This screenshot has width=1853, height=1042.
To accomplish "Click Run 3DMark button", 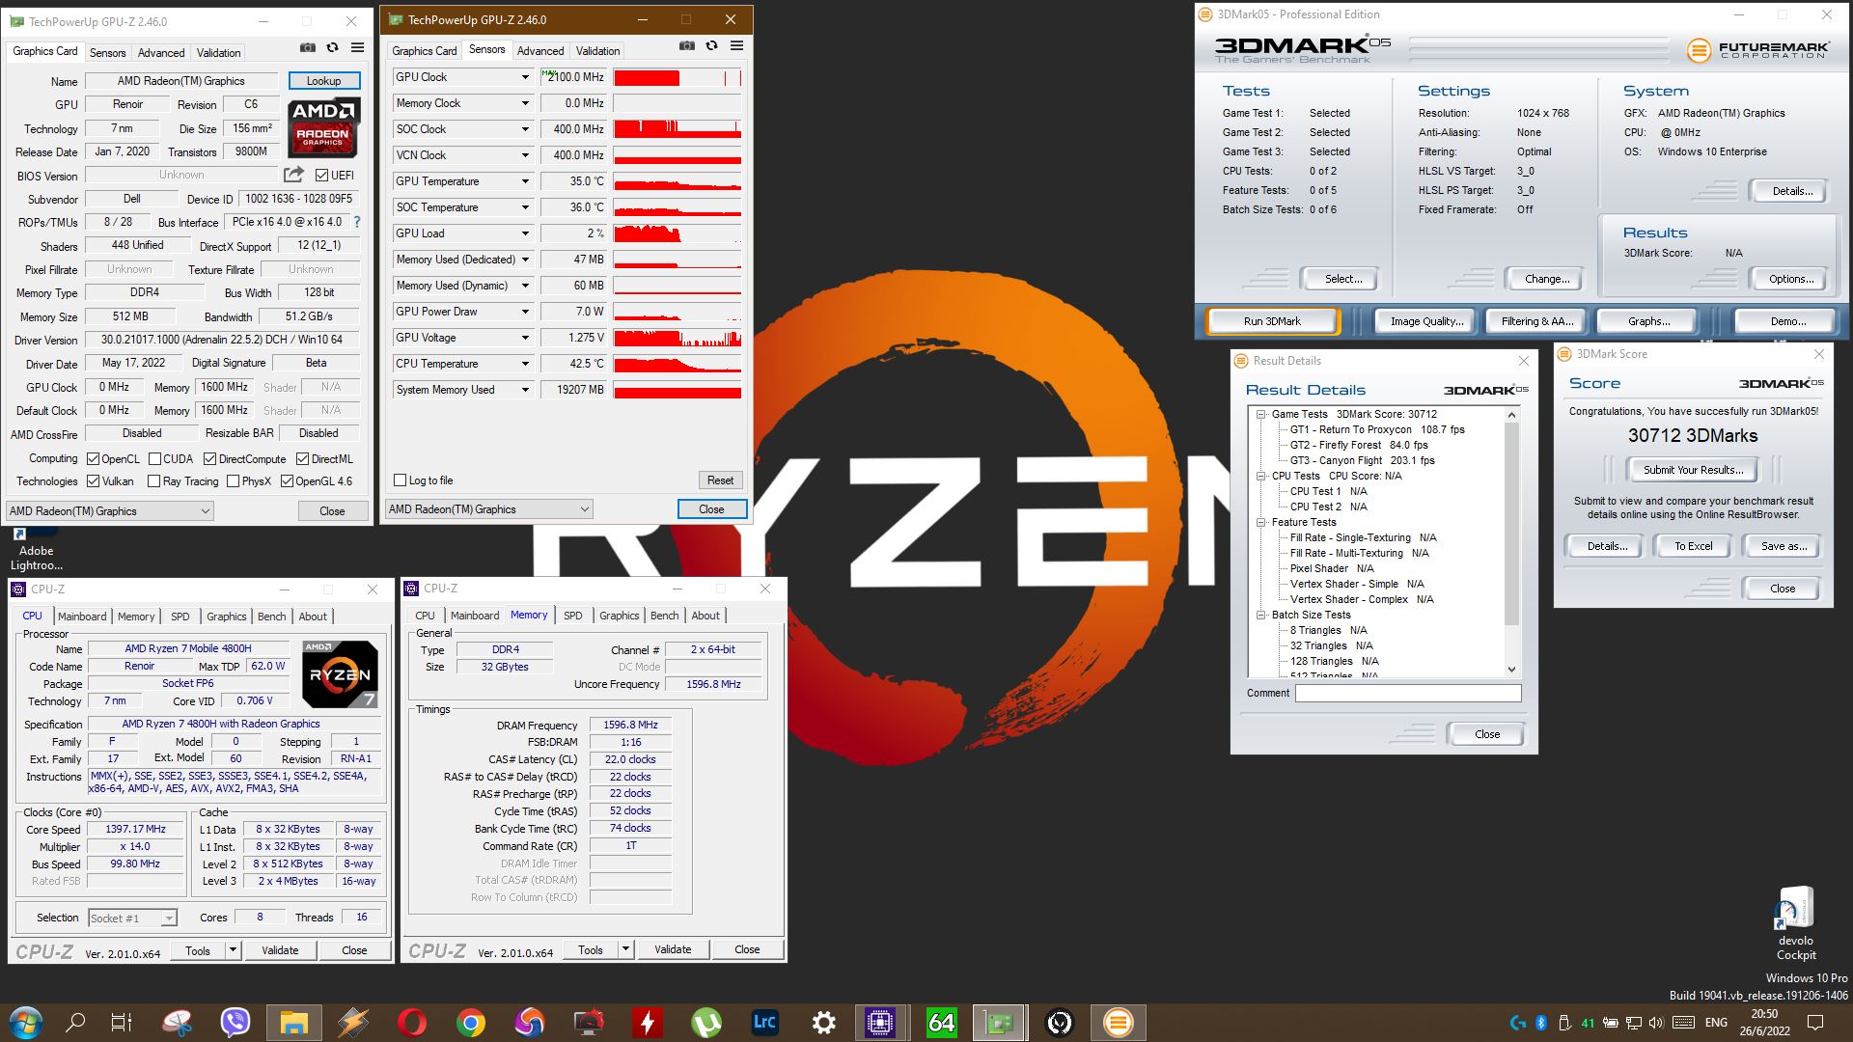I will [x=1272, y=321].
